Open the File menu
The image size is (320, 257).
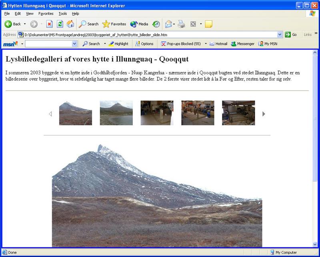[7, 14]
